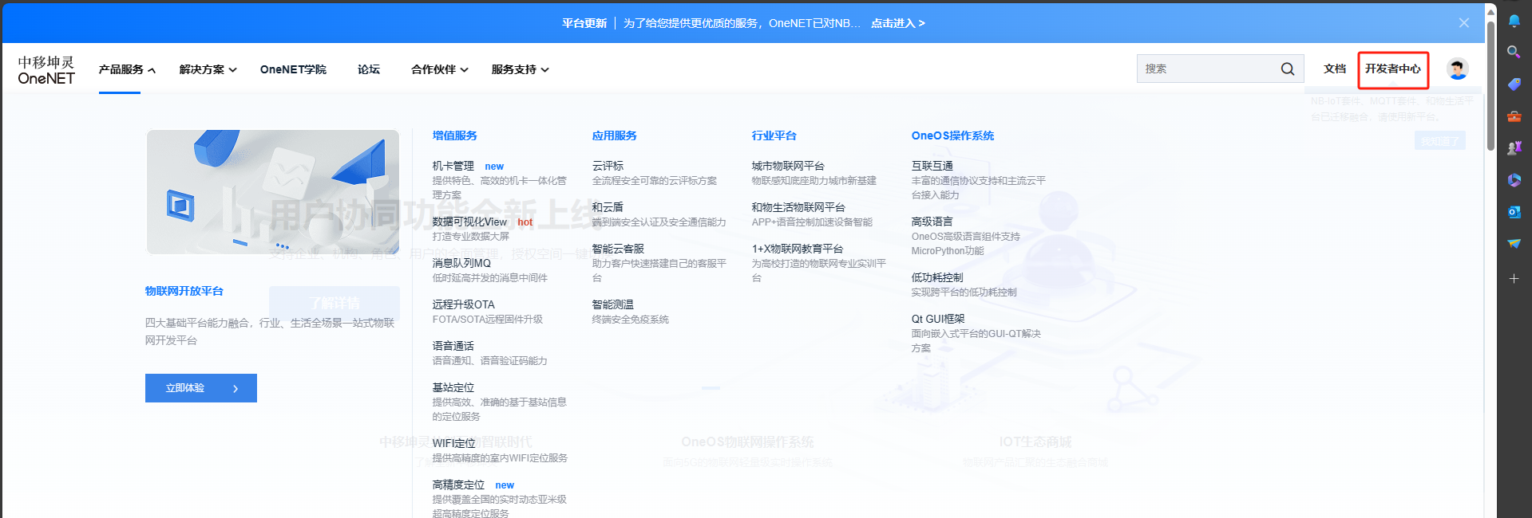The height and width of the screenshot is (518, 1532).
Task: Click the 立即体验 button
Action: pyautogui.click(x=201, y=388)
